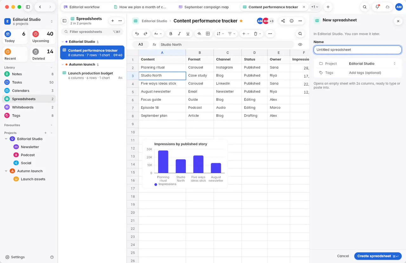Open notifications bell

pos(377,7)
